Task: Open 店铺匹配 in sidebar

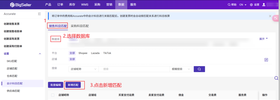Action: tap(12, 68)
